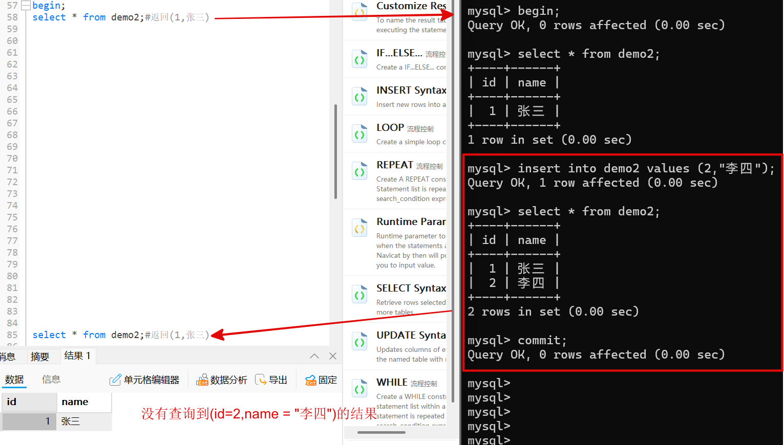The image size is (784, 445).
Task: Select the 信息 sub-tab
Action: pos(51,380)
